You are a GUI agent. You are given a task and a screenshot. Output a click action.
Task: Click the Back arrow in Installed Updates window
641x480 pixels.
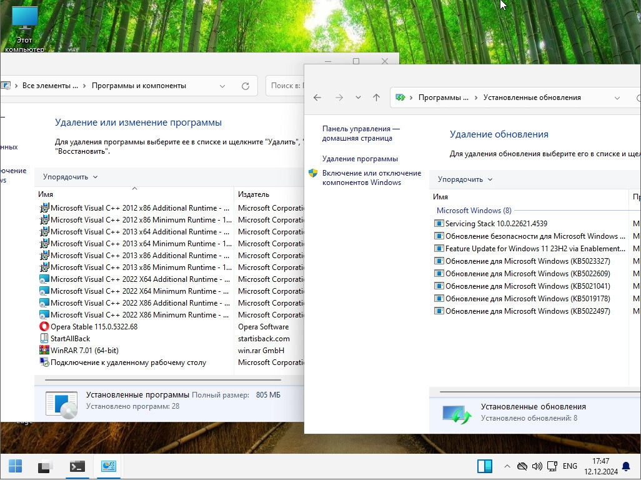click(317, 97)
